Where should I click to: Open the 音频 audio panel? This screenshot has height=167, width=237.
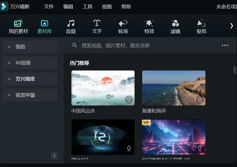71,26
